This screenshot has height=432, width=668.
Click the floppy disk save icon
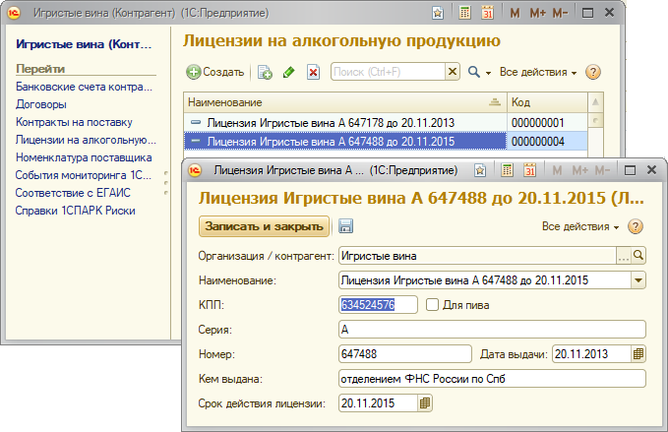point(345,226)
